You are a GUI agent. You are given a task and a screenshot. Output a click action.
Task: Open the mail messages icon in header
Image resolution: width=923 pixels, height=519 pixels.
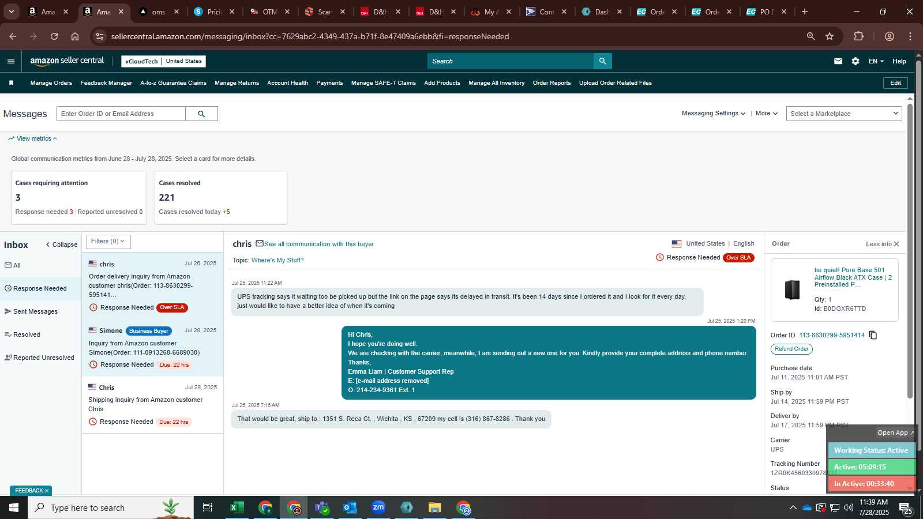(x=838, y=61)
